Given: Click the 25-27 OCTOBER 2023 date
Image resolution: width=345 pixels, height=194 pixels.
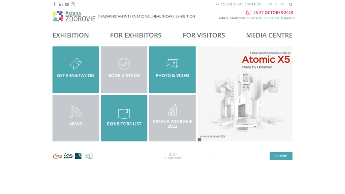Looking at the screenshot, I should [273, 12].
